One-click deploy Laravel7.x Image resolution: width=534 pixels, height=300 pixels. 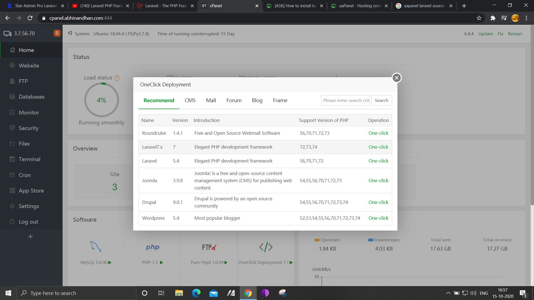[378, 147]
